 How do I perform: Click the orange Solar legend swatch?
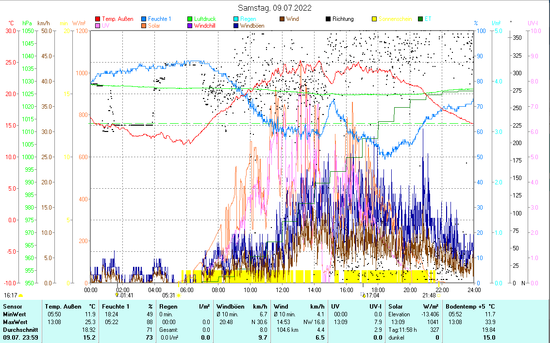(x=144, y=26)
